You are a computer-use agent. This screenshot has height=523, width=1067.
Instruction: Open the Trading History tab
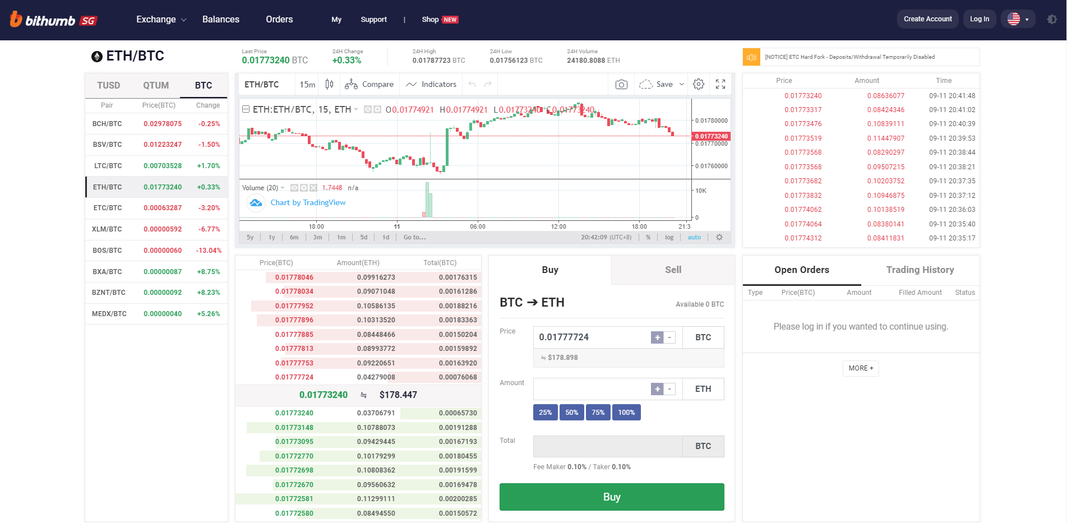(920, 270)
